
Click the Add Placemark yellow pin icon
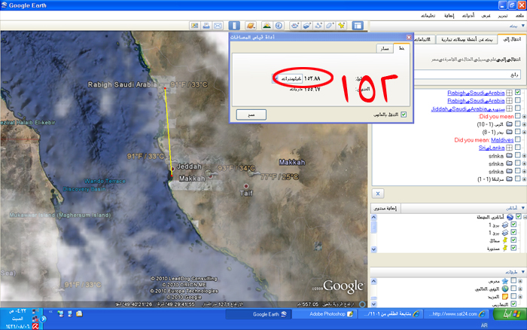[342, 26]
